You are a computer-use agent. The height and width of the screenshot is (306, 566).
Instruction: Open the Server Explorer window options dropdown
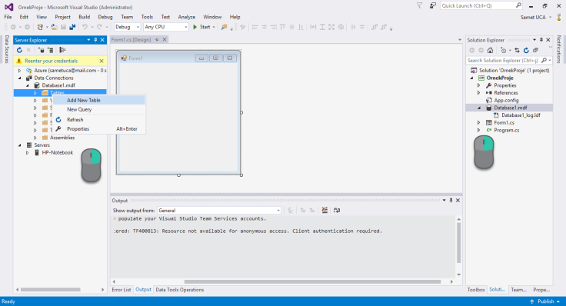pos(88,40)
